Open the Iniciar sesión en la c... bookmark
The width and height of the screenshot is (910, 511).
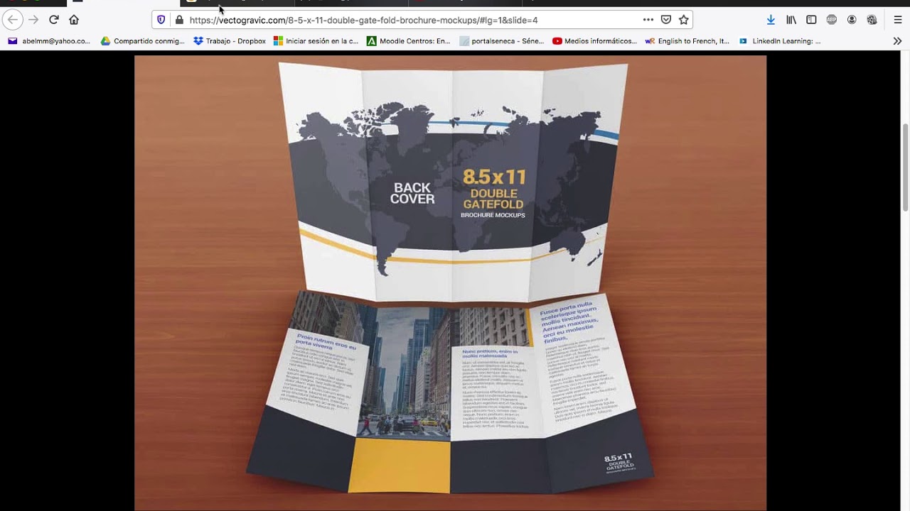tap(316, 41)
